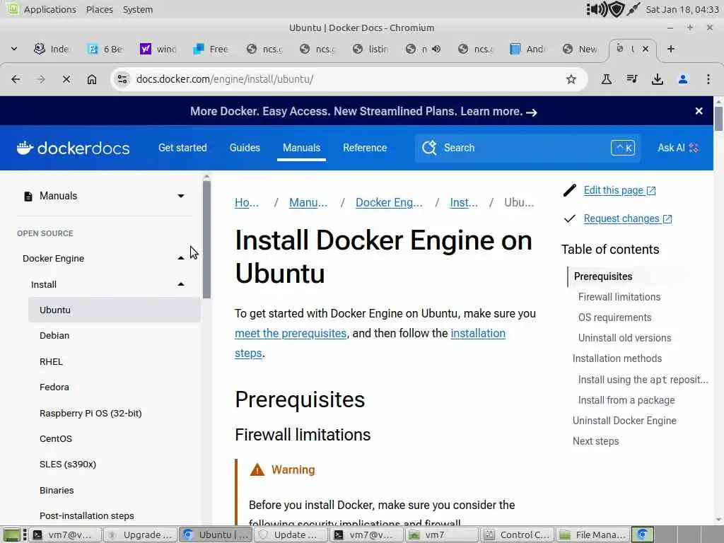Image resolution: width=724 pixels, height=543 pixels.
Task: Open a new browser tab
Action: tap(671, 49)
